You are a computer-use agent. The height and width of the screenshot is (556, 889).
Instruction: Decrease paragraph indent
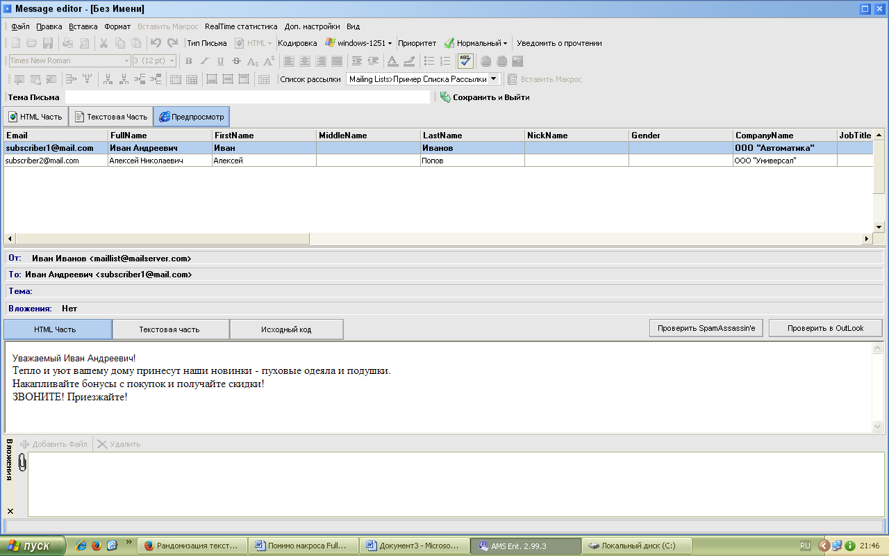[x=373, y=61]
